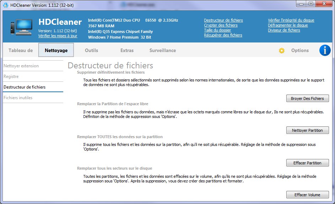Screen dimensions: 335x204
Task: Click 'Remplacer TOUTES les données sur la partition'
Action: pyautogui.click(x=120, y=137)
